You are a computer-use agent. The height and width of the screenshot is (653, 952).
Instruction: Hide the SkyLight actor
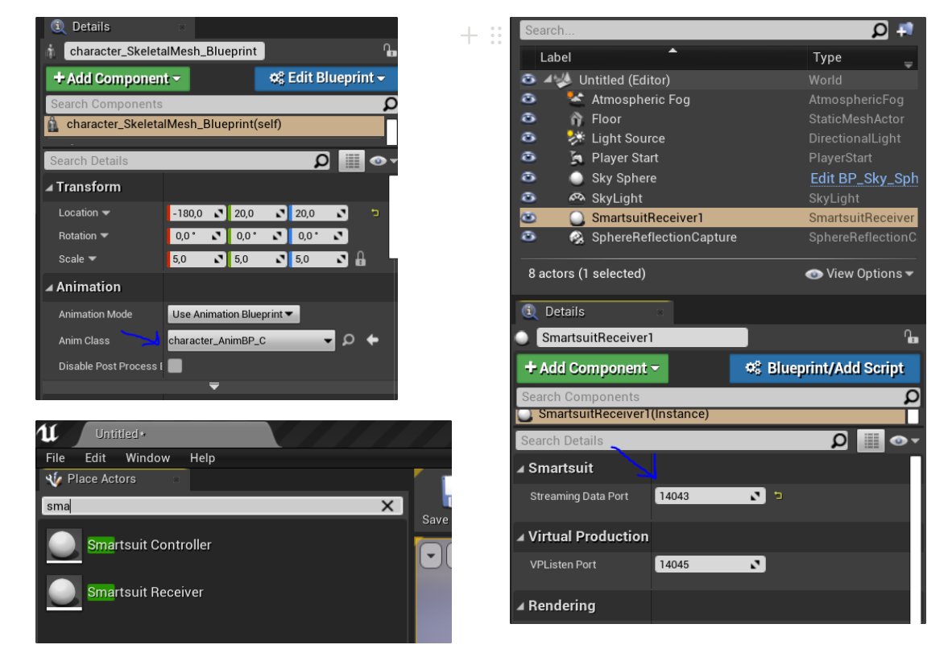coord(529,197)
